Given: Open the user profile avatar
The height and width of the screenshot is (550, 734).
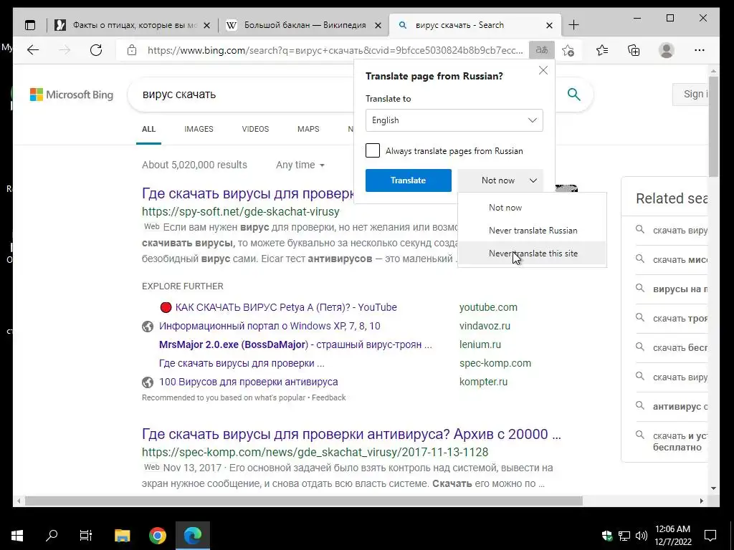Looking at the screenshot, I should [x=666, y=50].
